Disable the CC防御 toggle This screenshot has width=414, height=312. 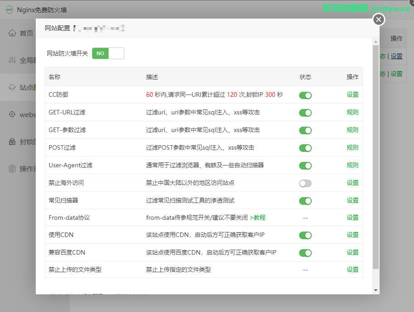coord(305,95)
